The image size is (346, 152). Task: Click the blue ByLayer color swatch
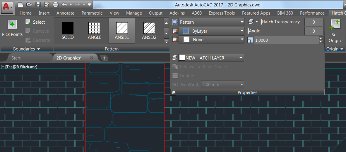click(186, 31)
